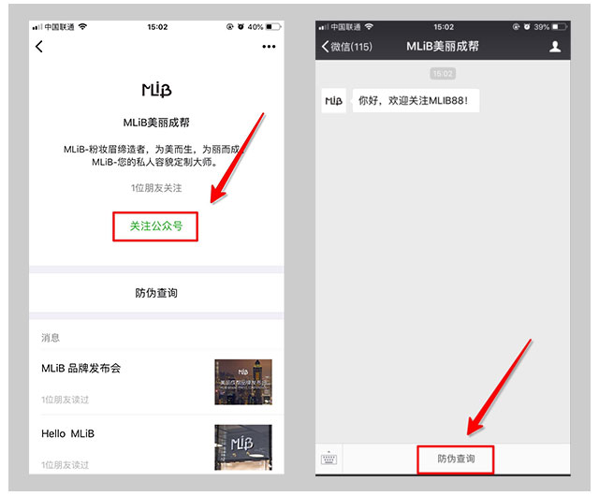Image resolution: width=599 pixels, height=496 pixels.
Task: Switch to keyboard input in the chat
Action: coord(329,459)
